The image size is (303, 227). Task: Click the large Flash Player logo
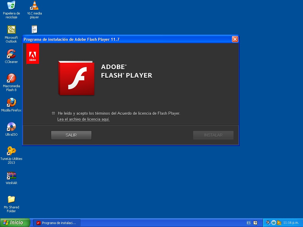pos(77,78)
